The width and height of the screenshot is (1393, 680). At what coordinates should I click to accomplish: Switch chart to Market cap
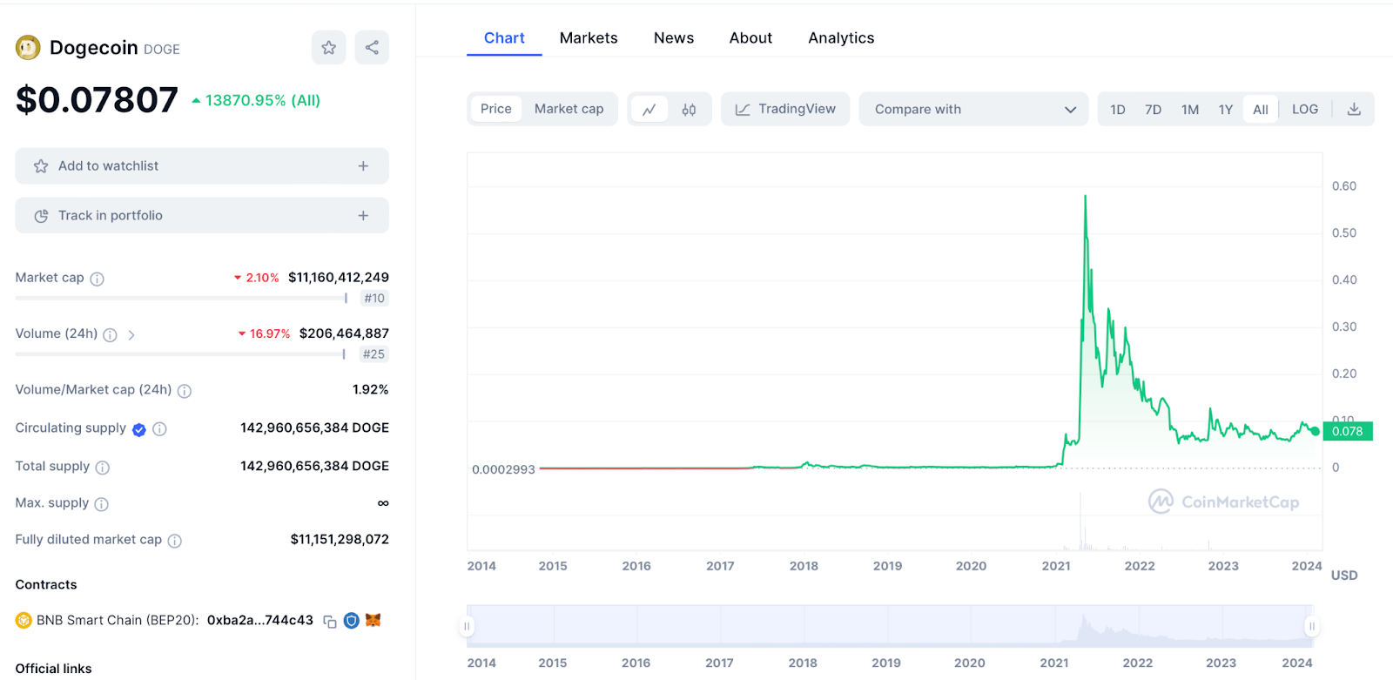point(569,109)
